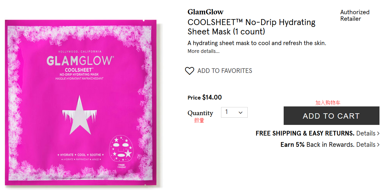Click the hydrating sheet mask description text
Image resolution: width=387 pixels, height=190 pixels.
point(257,43)
